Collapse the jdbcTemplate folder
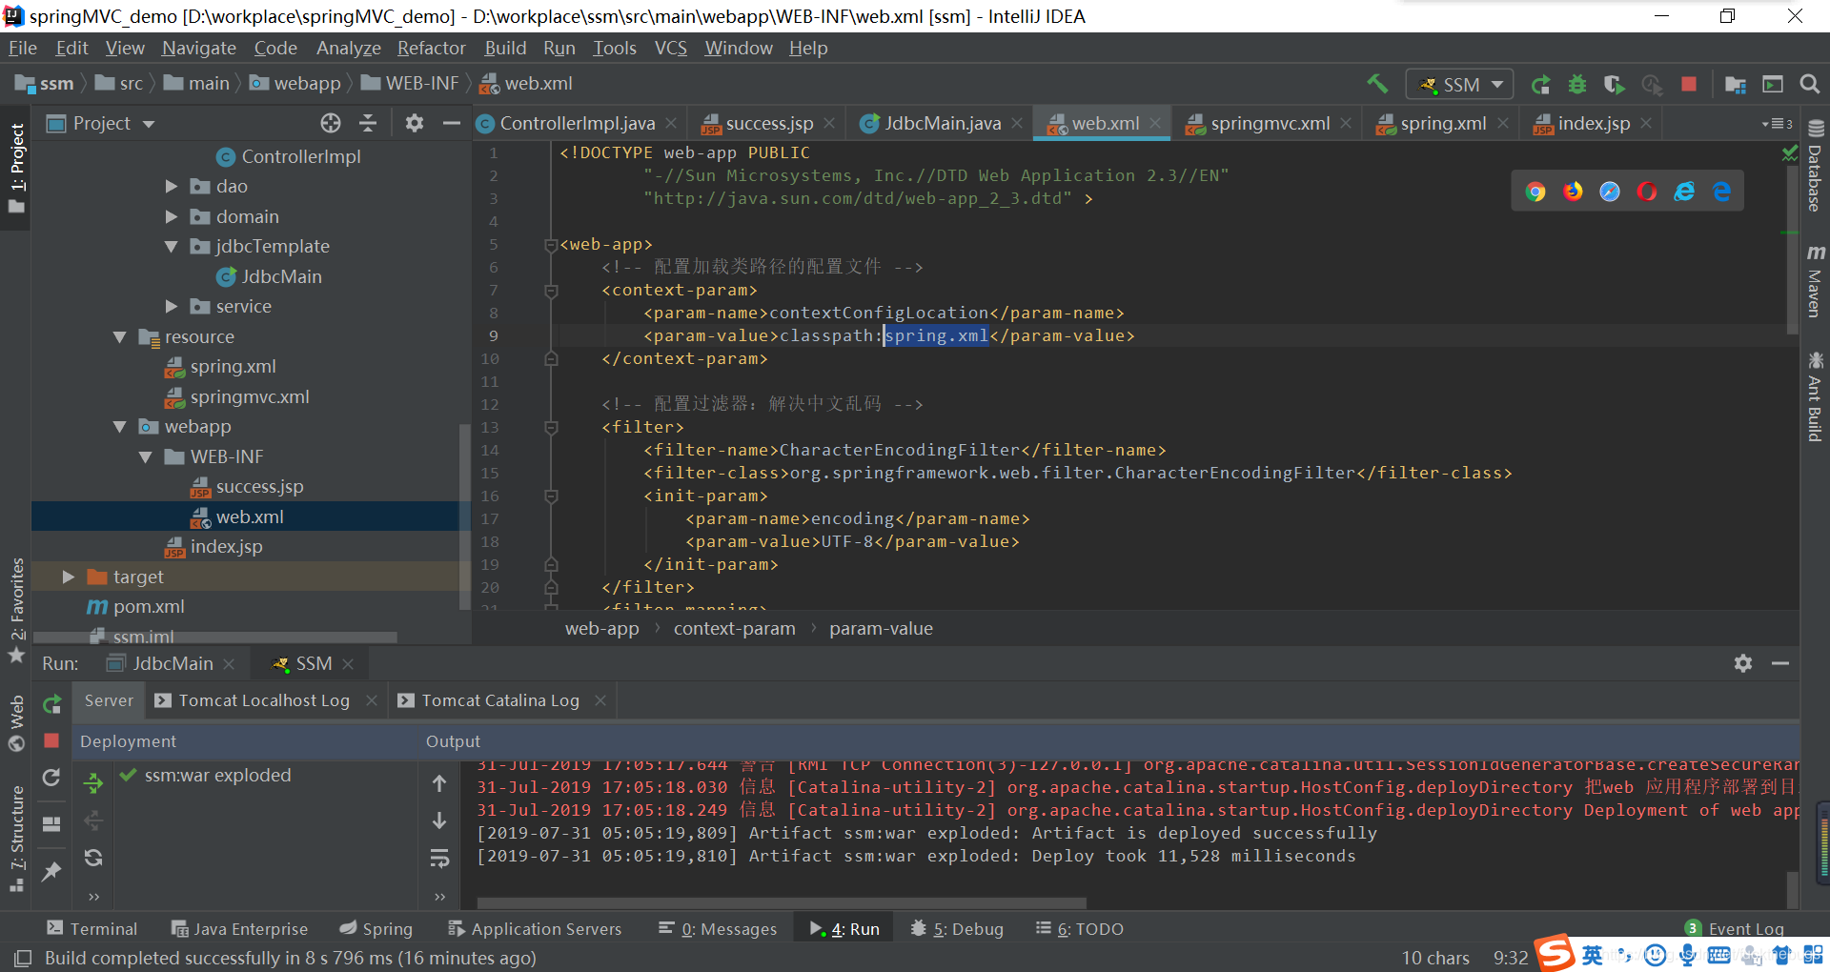Viewport: 1830px width, 972px height. [x=172, y=247]
